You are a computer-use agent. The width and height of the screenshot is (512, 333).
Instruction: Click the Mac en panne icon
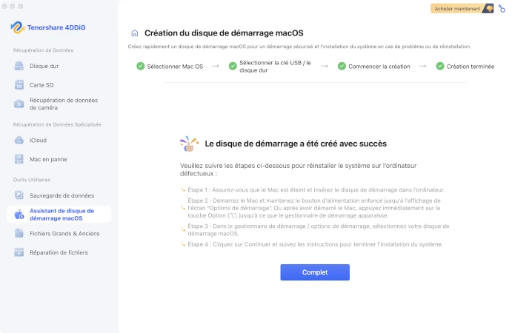point(19,159)
